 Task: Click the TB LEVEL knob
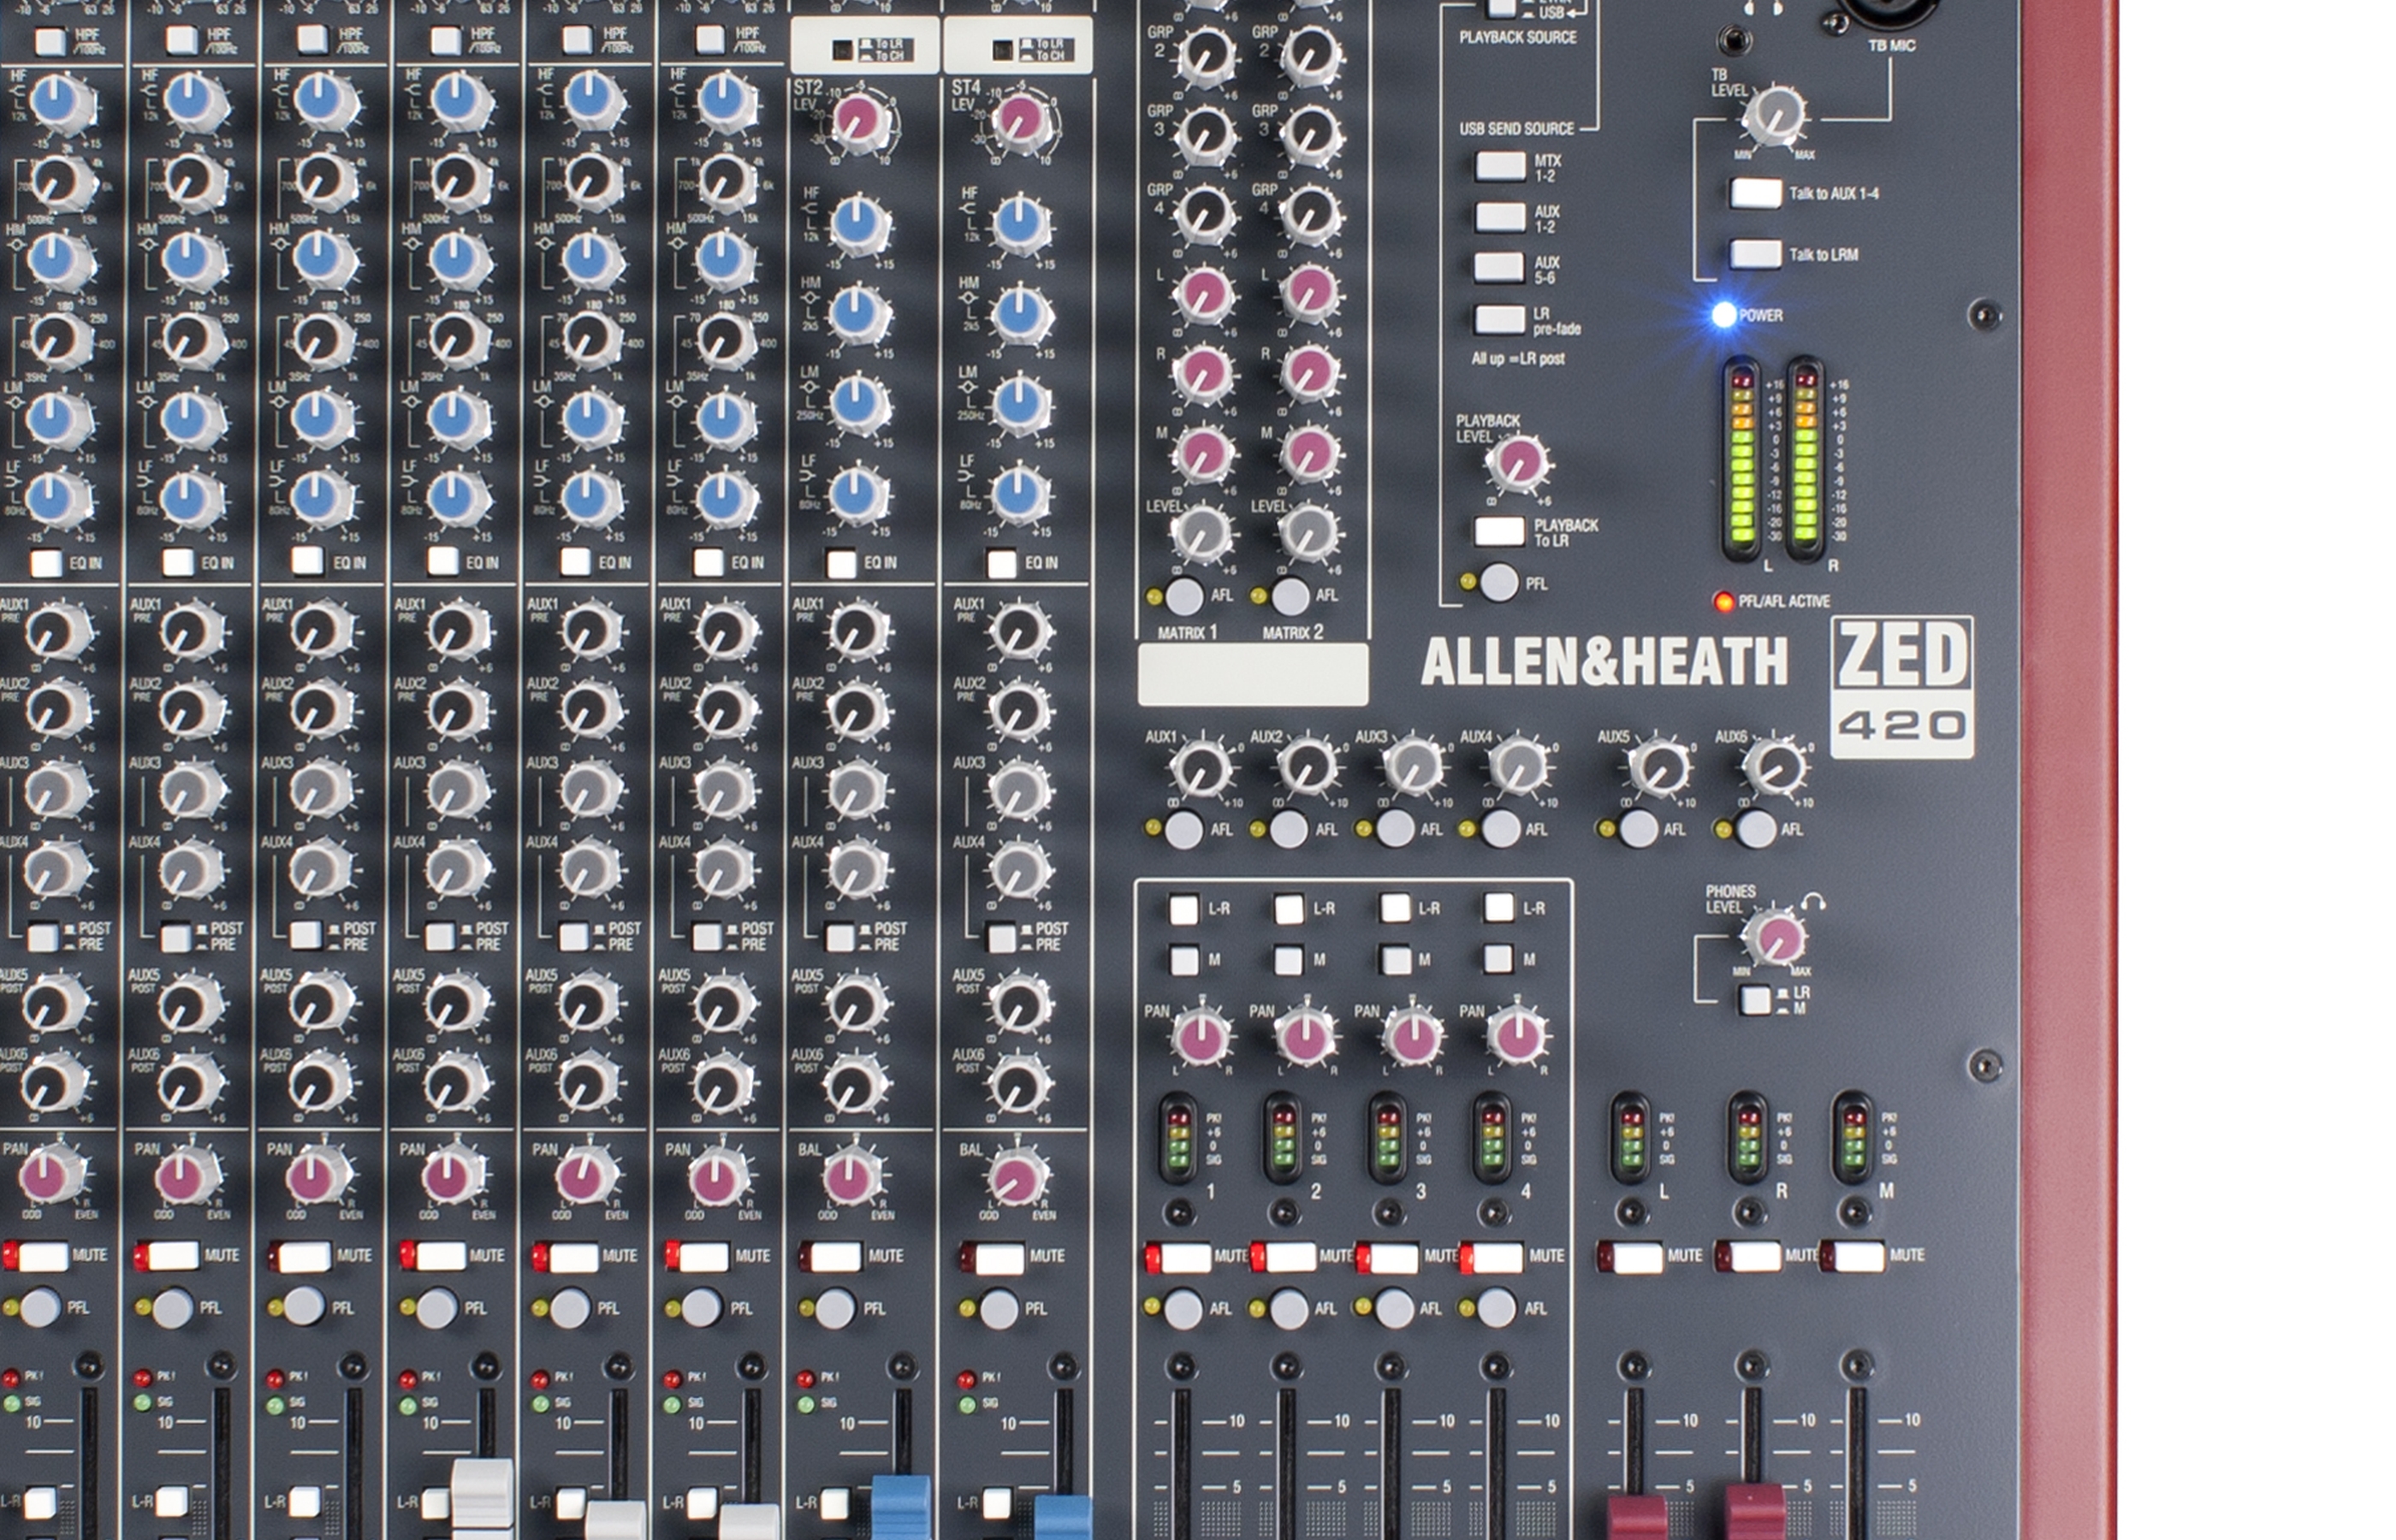click(1774, 115)
